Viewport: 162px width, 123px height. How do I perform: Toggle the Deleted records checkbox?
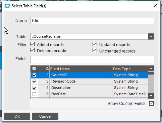click(33, 50)
